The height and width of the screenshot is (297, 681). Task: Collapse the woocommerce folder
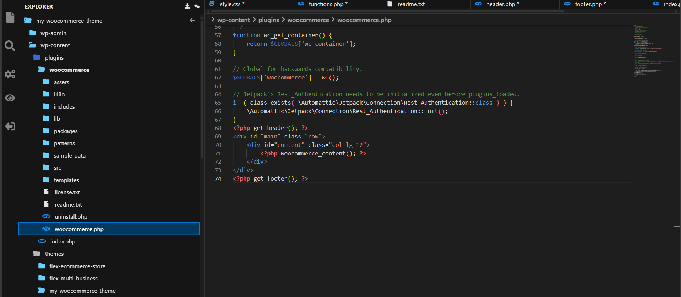coord(69,70)
